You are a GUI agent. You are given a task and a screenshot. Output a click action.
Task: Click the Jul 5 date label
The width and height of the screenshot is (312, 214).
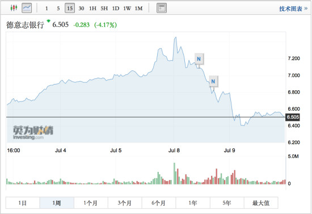(116, 150)
